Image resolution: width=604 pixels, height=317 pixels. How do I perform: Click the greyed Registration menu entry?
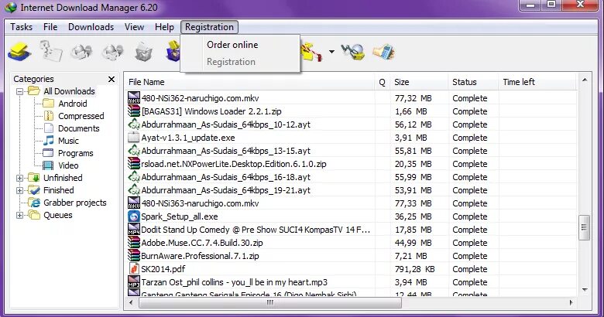[231, 62]
